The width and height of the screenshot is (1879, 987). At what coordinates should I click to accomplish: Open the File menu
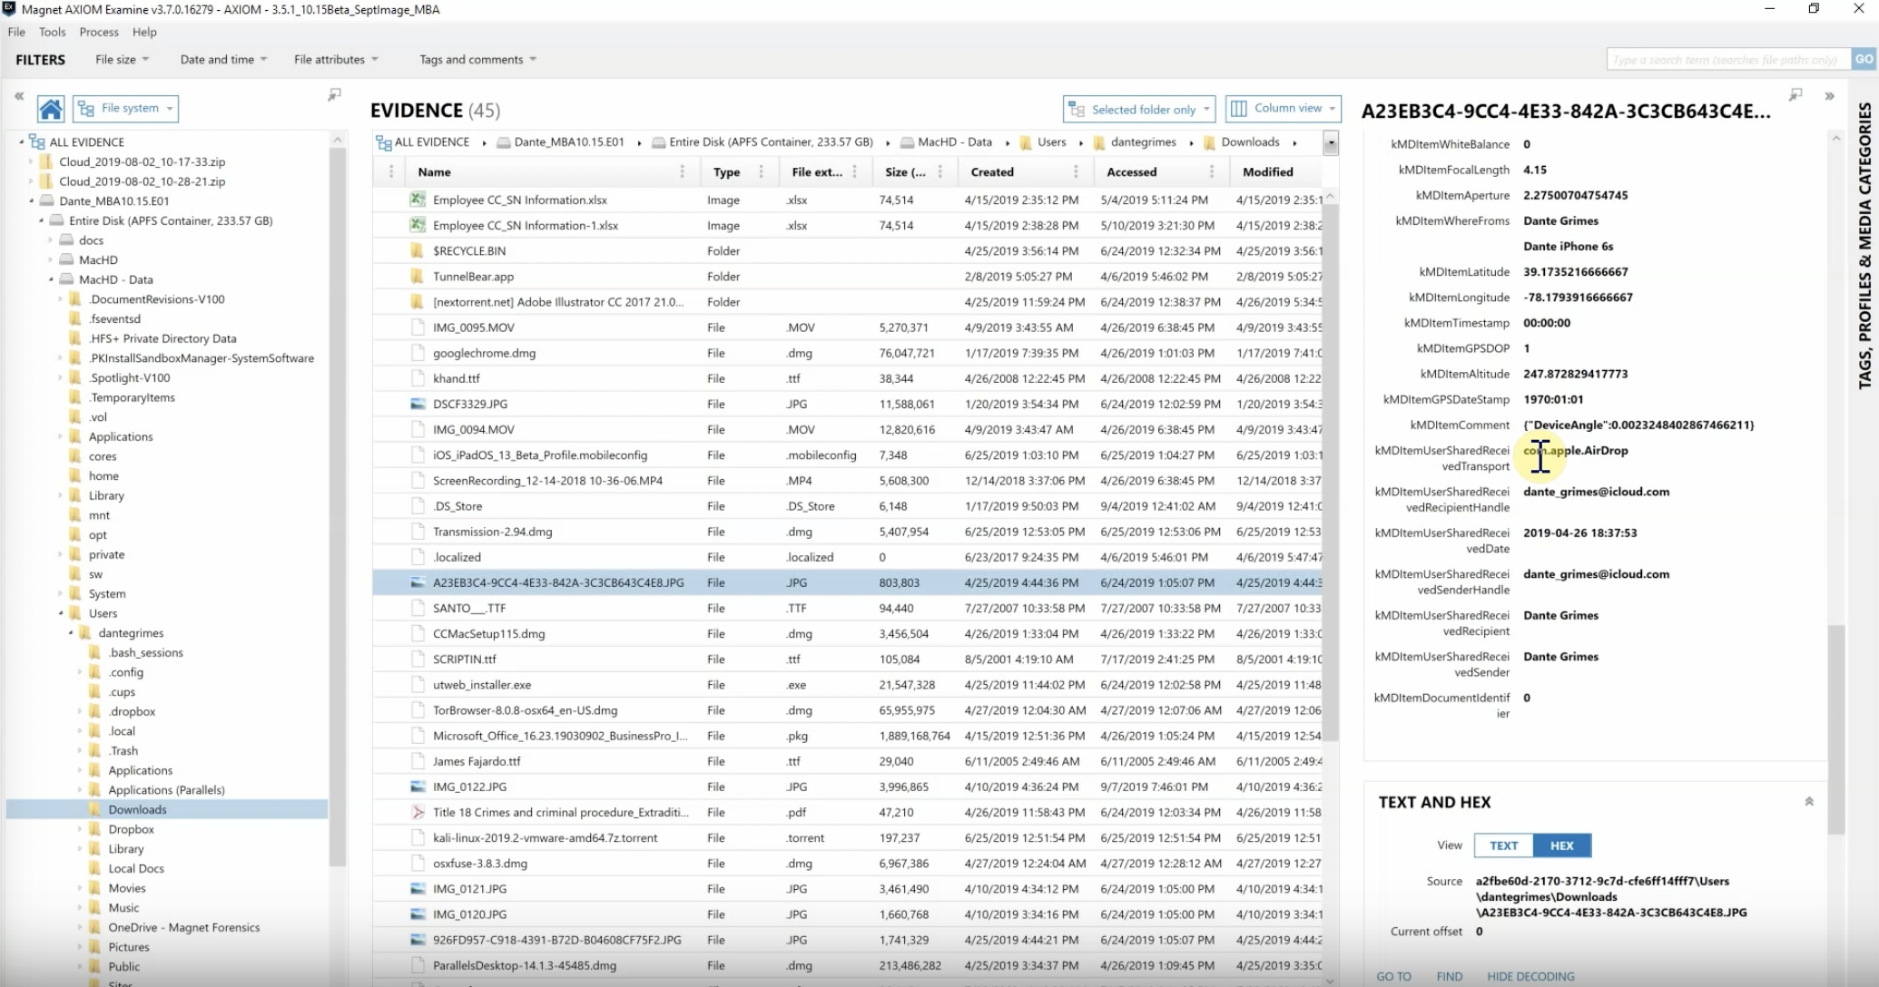(16, 32)
